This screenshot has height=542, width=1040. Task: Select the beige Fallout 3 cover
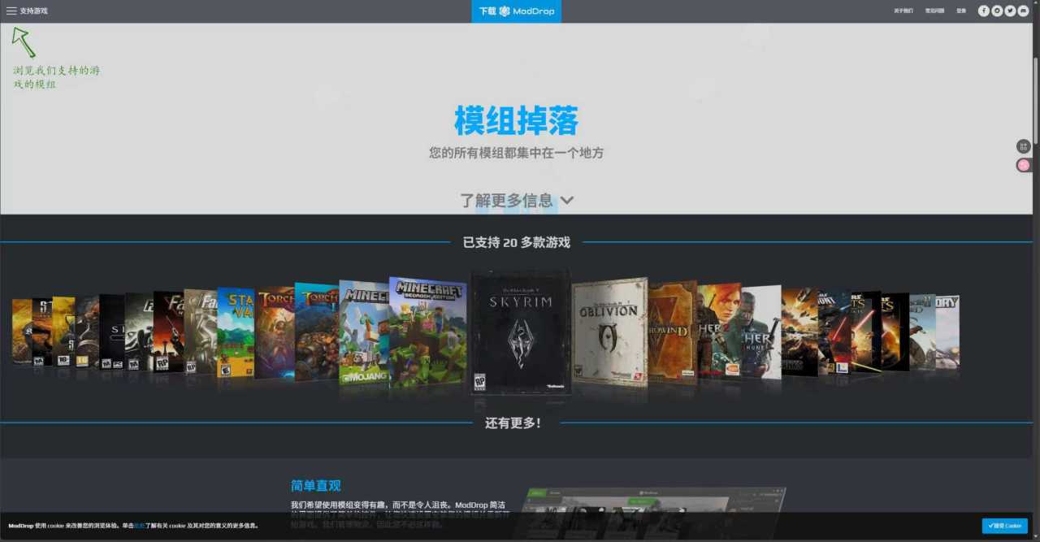pos(201,332)
